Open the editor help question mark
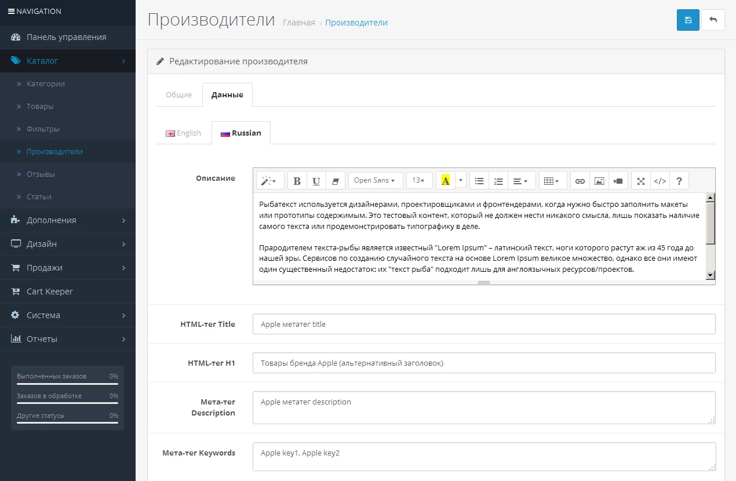The height and width of the screenshot is (481, 736). click(679, 181)
